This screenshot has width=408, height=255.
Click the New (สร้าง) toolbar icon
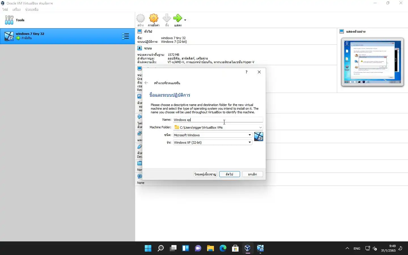(x=141, y=18)
